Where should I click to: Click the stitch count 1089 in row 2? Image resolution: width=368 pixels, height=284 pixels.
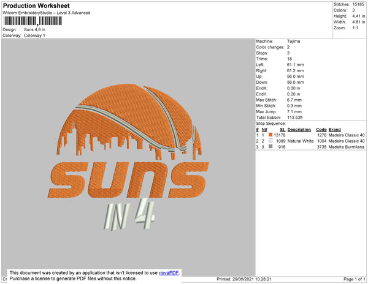pos(281,141)
